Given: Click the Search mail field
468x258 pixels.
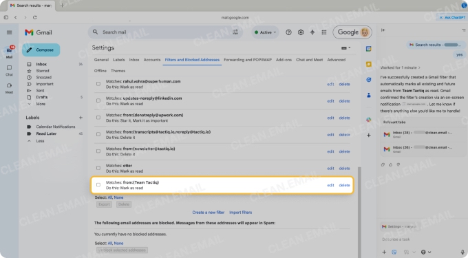Looking at the screenshot, I should (166, 32).
